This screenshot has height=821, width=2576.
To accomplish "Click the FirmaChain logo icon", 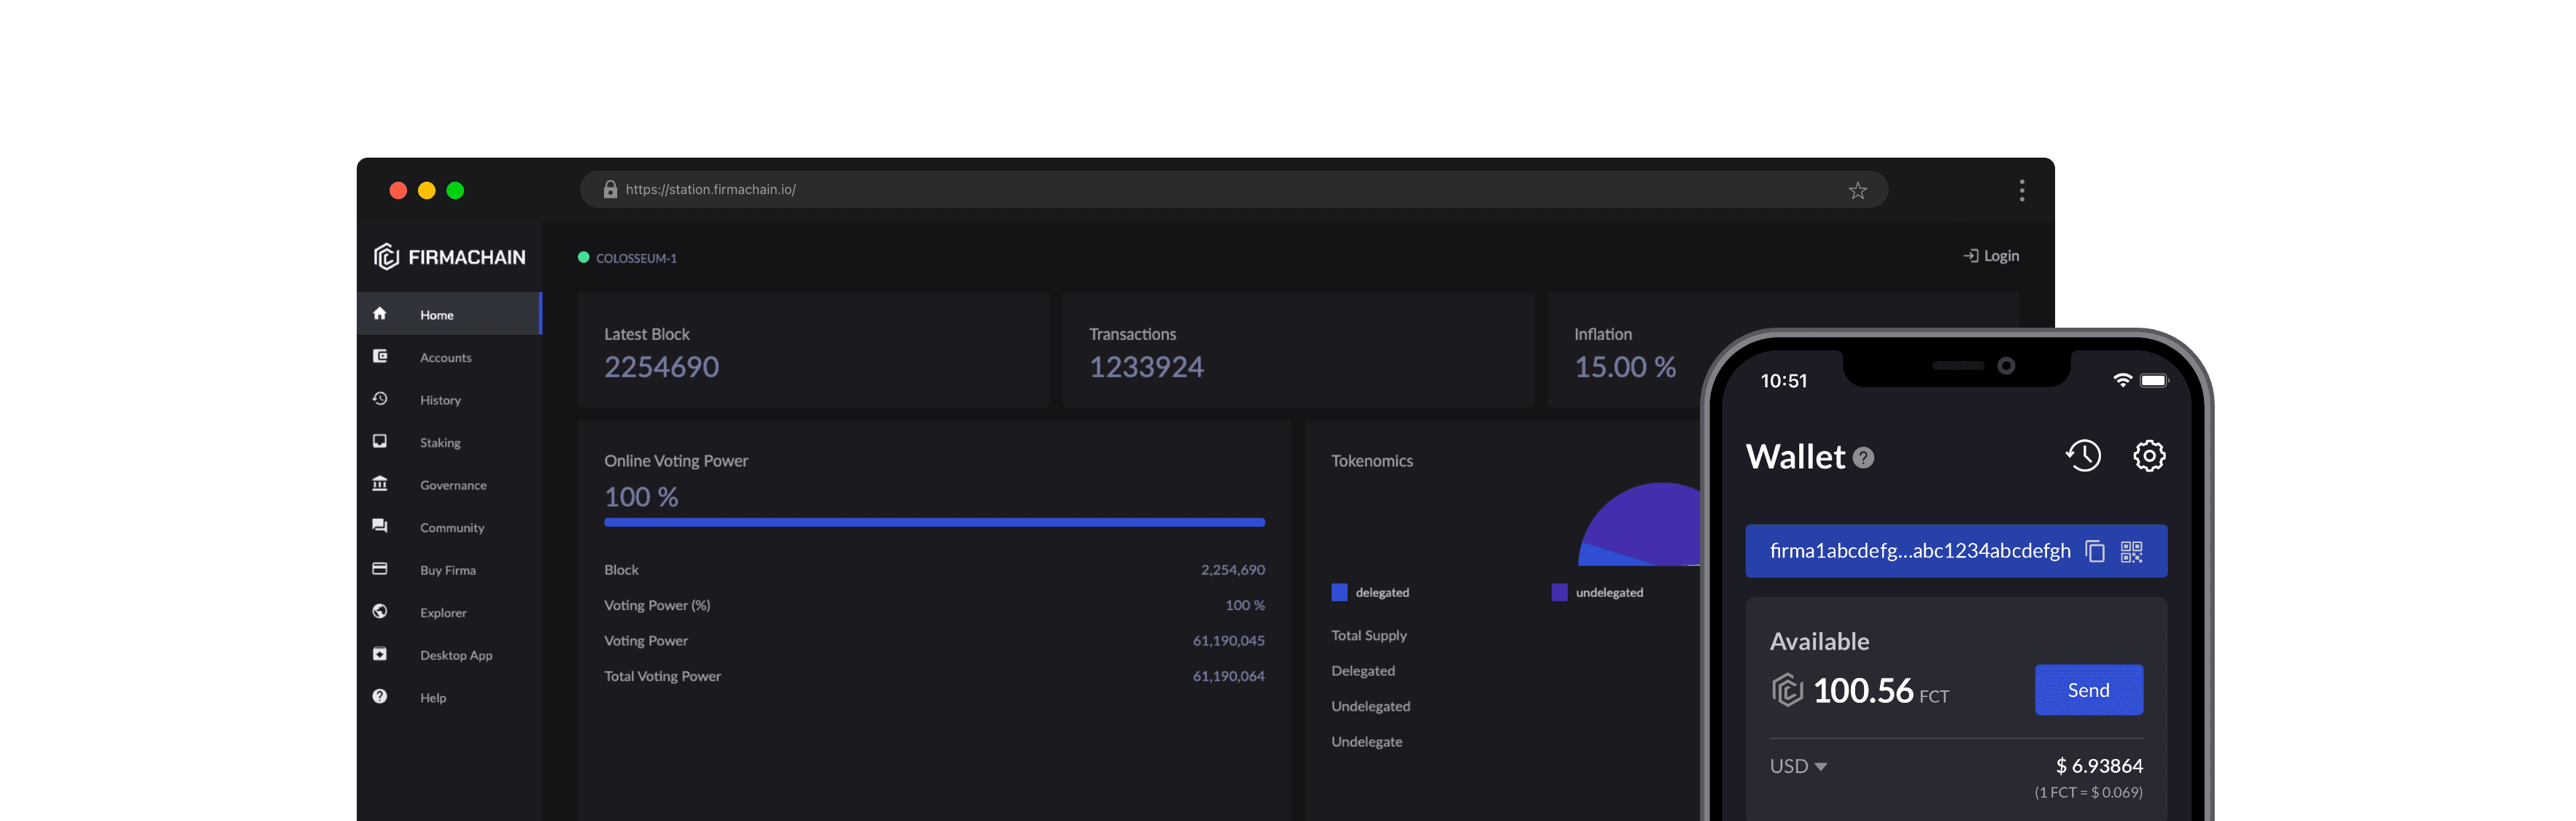I will (x=386, y=257).
